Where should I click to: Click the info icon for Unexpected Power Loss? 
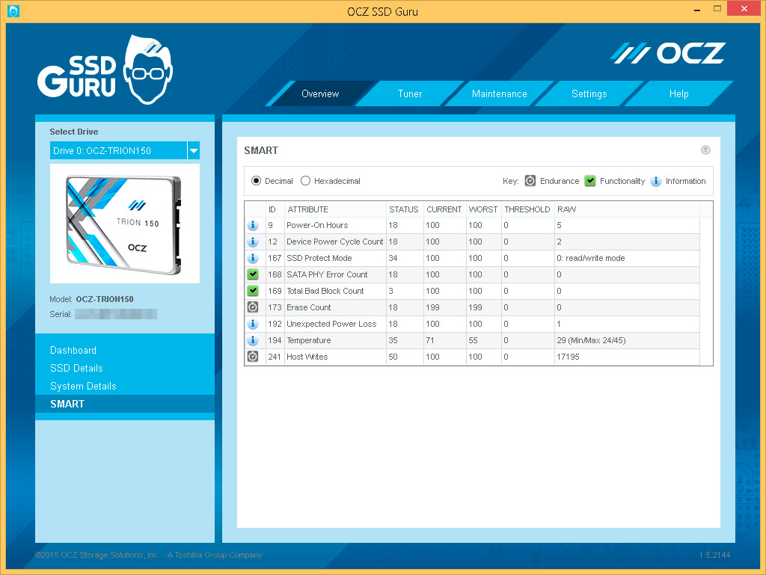click(x=253, y=324)
